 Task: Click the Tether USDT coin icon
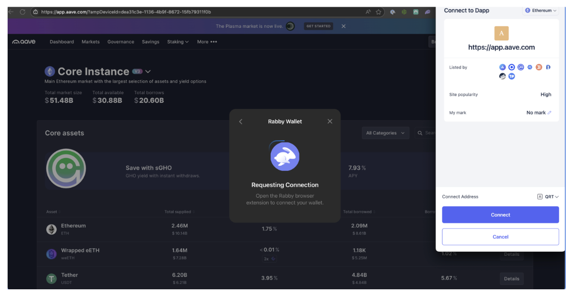[x=51, y=278]
